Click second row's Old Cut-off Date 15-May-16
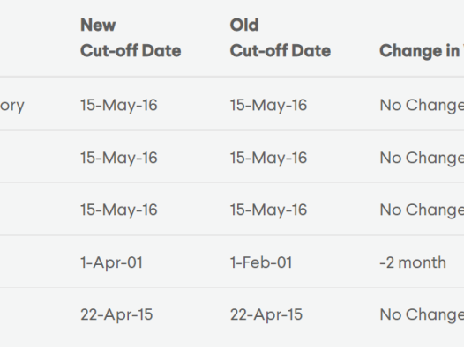This screenshot has height=347, width=464. (268, 158)
